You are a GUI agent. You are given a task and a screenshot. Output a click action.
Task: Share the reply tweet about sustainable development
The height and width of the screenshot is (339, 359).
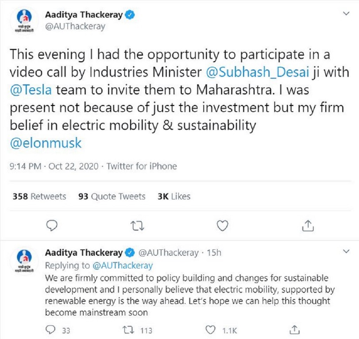tap(294, 329)
